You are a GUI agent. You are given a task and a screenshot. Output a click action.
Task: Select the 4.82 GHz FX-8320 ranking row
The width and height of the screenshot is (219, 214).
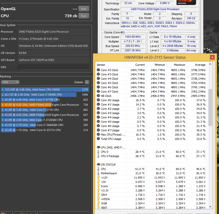[x=45, y=105]
